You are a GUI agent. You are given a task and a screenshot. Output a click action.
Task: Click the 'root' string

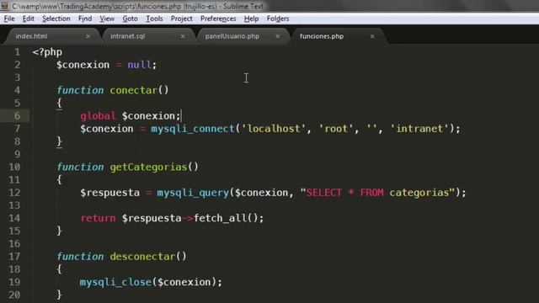(336, 129)
